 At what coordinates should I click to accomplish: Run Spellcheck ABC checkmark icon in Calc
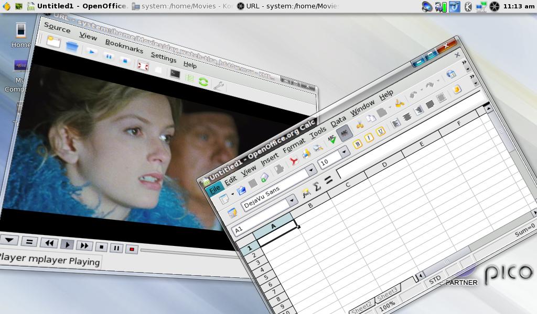[x=332, y=139]
